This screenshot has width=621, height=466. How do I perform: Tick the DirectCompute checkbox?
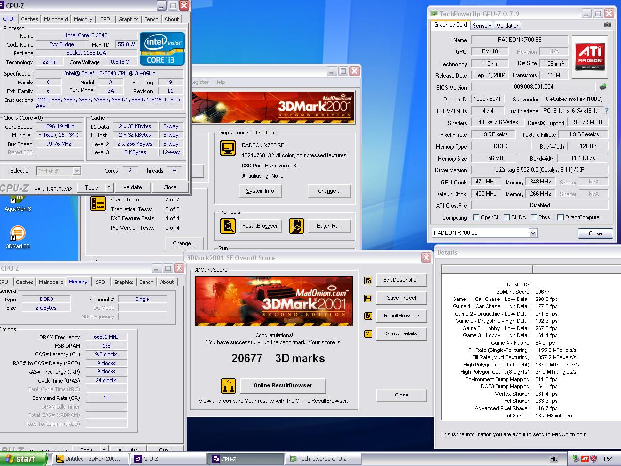pos(560,217)
